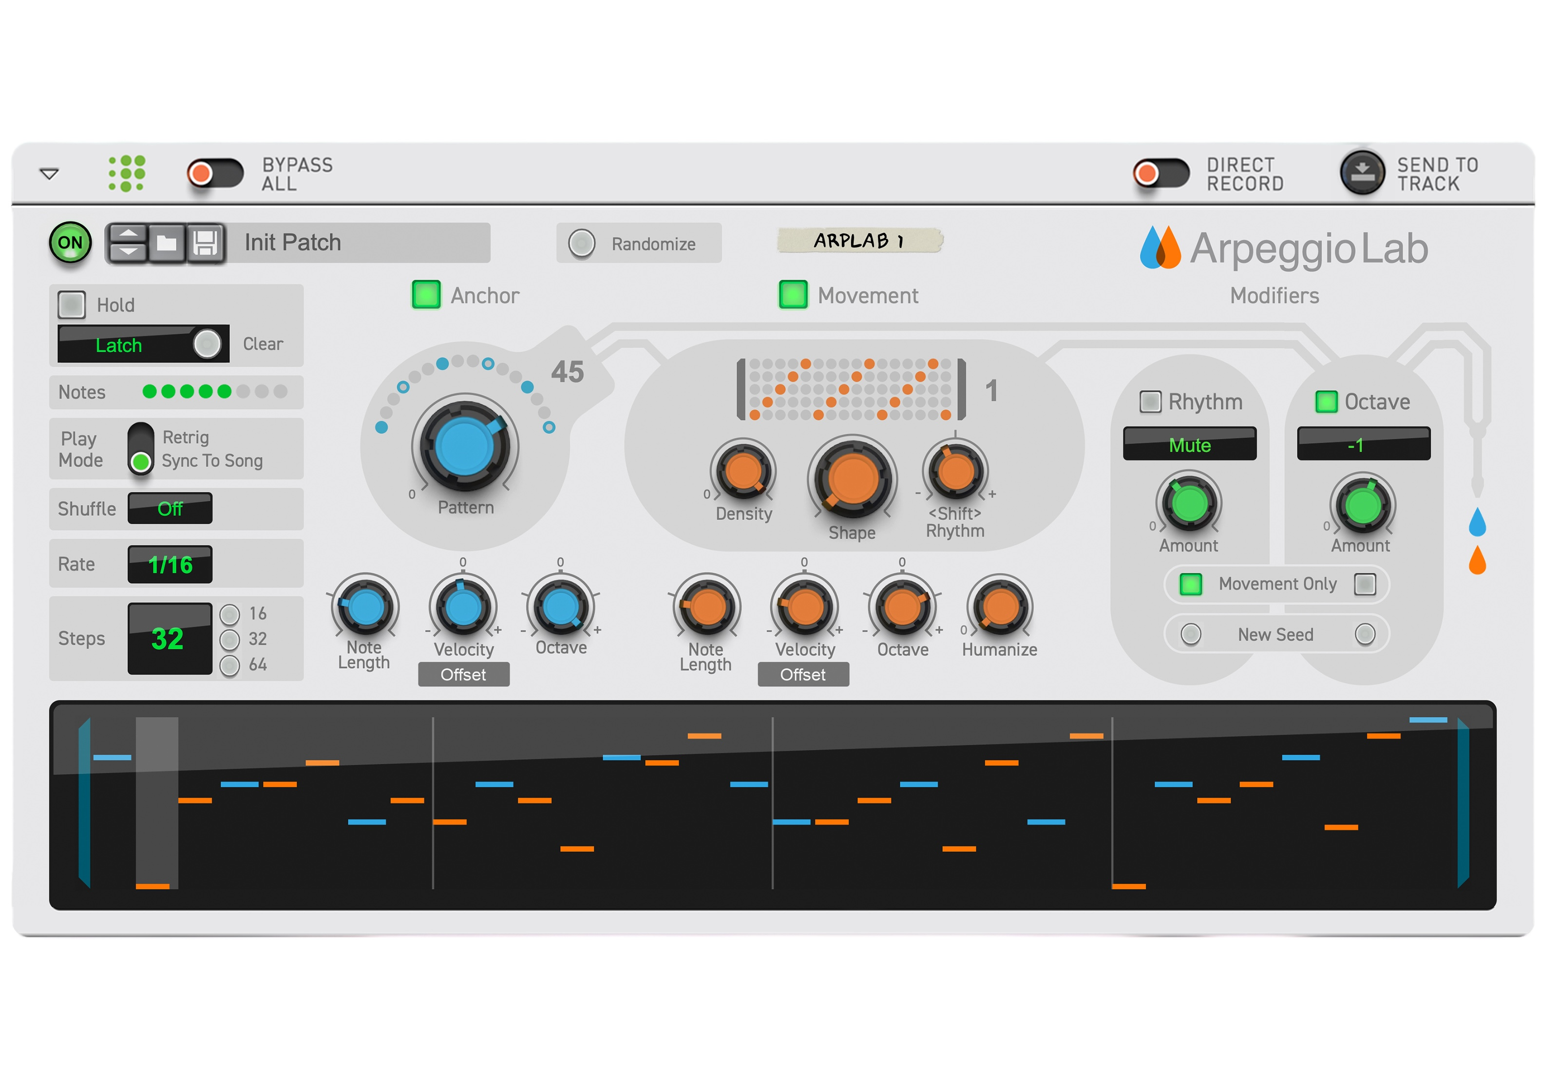This screenshot has height=1079, width=1541.
Task: Click the Octave Amount green knob
Action: [1363, 505]
